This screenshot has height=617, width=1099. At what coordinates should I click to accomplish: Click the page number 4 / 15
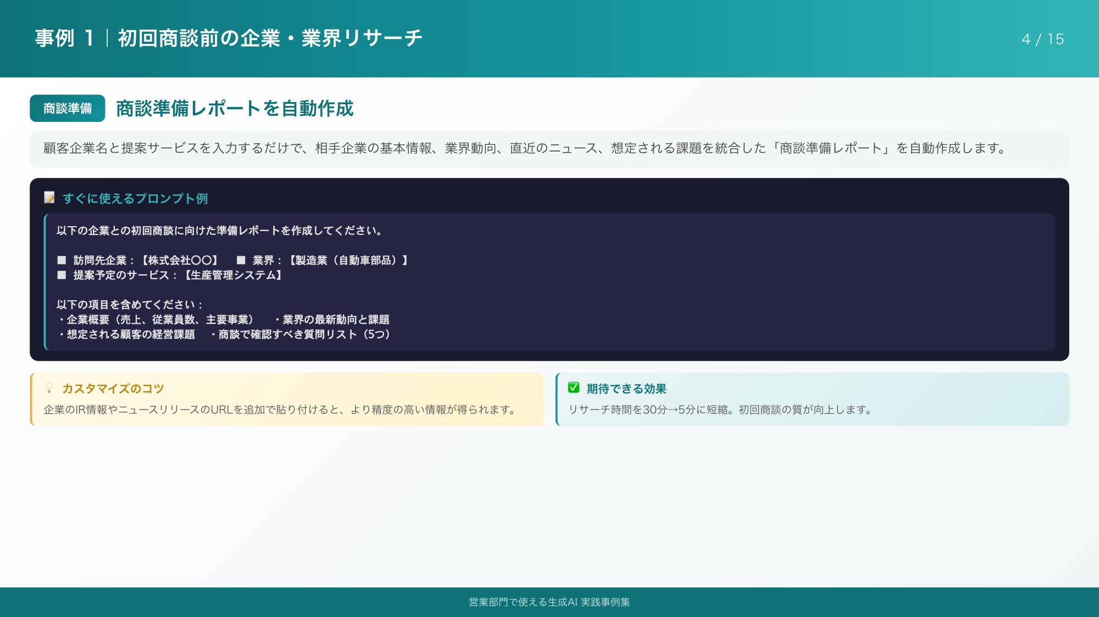point(1042,39)
